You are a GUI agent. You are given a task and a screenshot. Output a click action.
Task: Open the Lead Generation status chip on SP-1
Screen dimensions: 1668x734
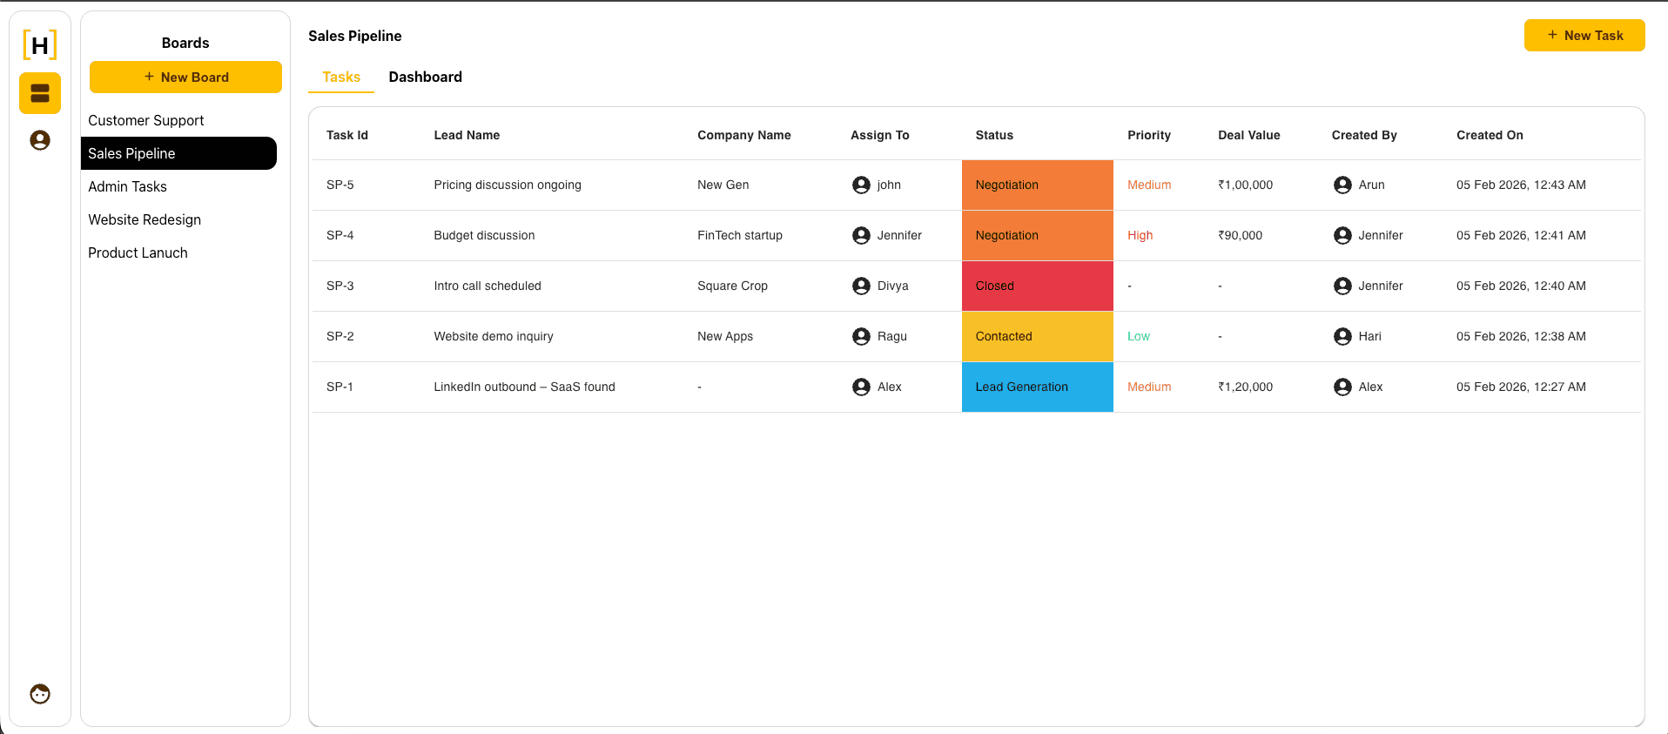pos(1037,387)
